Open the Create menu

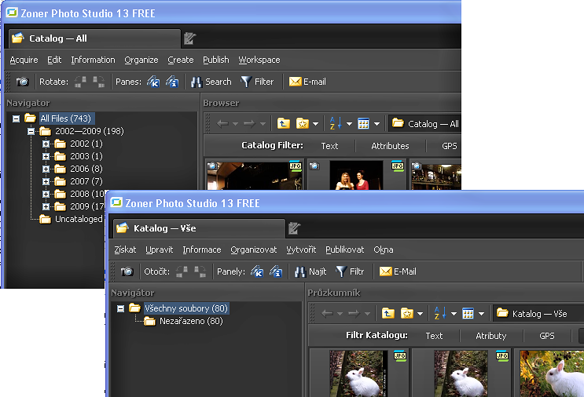click(x=181, y=60)
